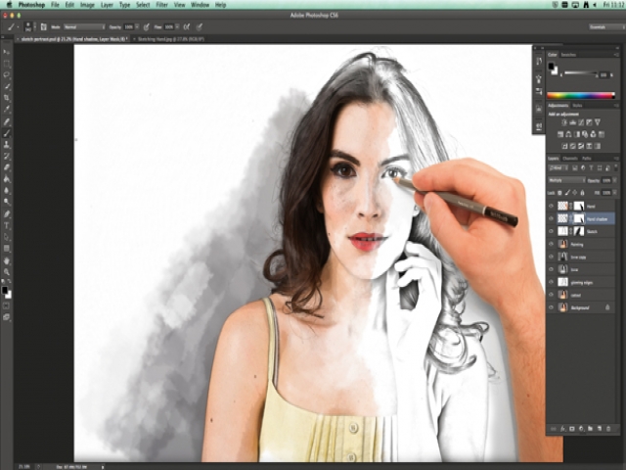Click the foreground color swatch in Color panel
The width and height of the screenshot is (626, 470).
pyautogui.click(x=551, y=66)
